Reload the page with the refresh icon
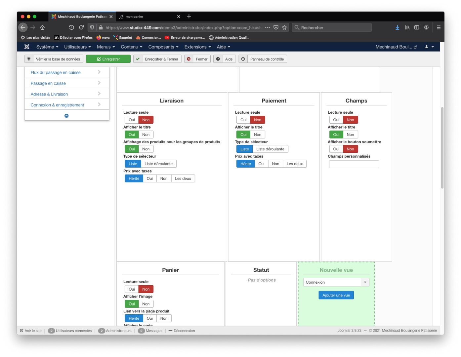This screenshot has height=357, width=461. click(x=81, y=27)
